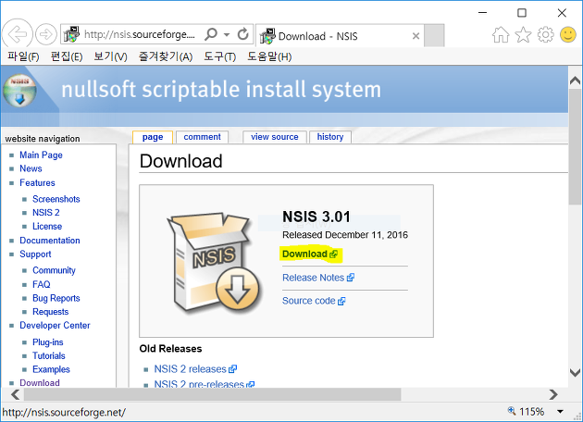Select the page tab

tap(153, 137)
